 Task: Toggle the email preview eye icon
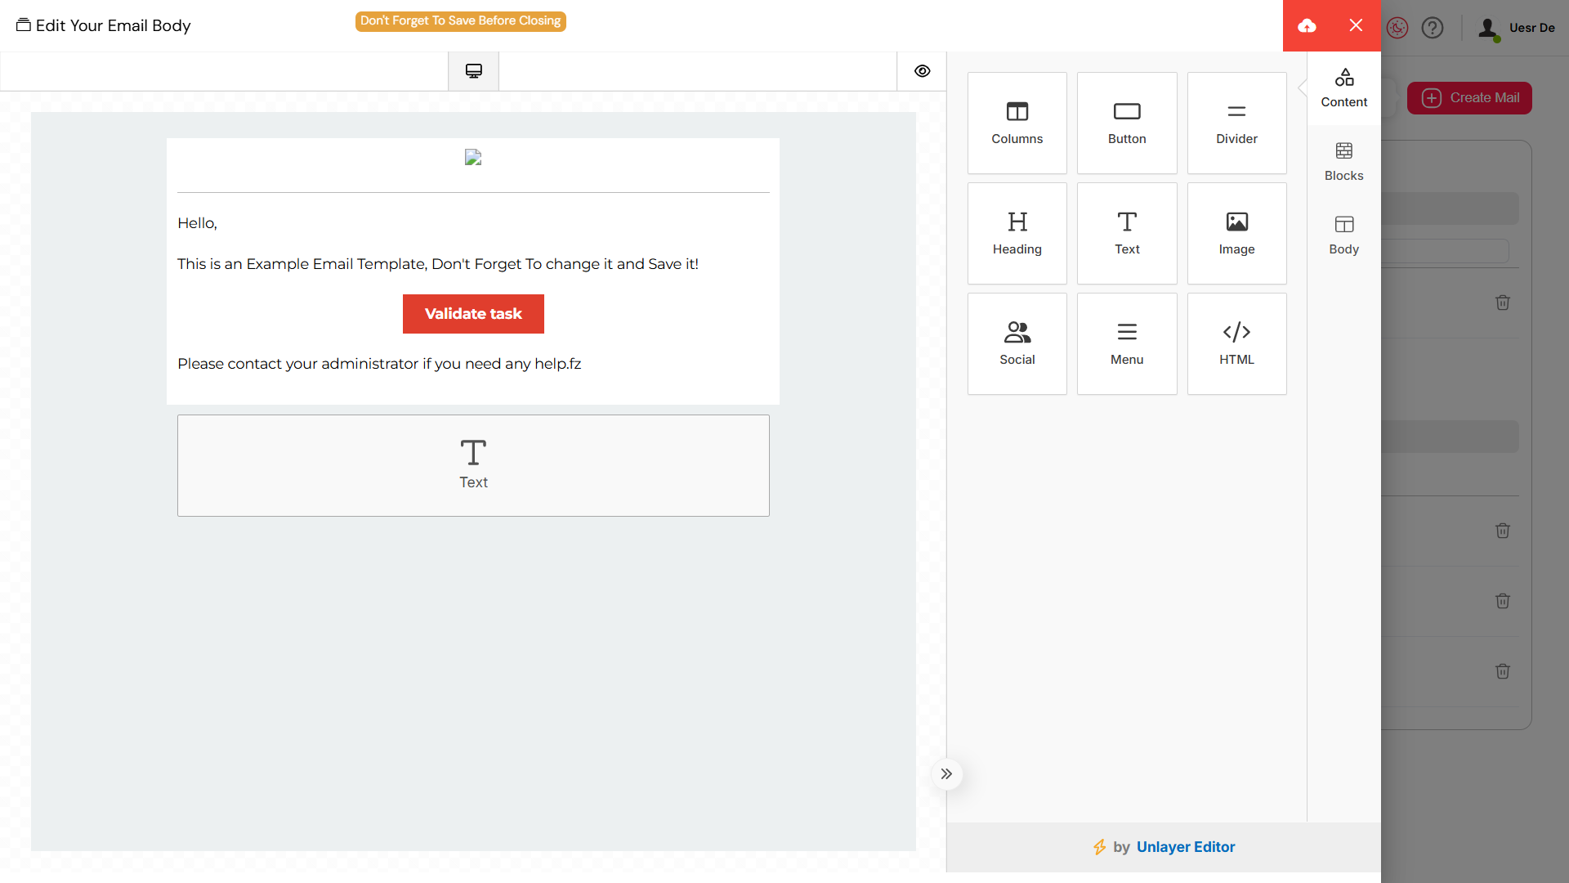[x=923, y=71]
